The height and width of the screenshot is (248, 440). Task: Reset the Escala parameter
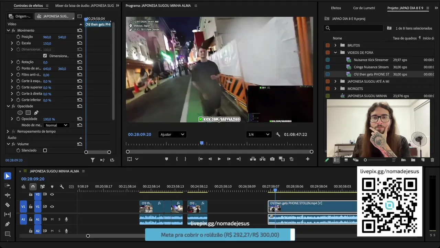pyautogui.click(x=80, y=43)
